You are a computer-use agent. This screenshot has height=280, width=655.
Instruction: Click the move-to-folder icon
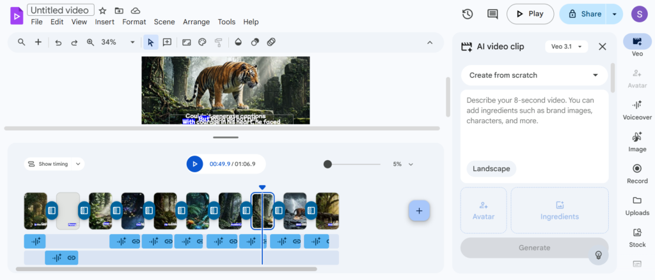[x=119, y=10]
